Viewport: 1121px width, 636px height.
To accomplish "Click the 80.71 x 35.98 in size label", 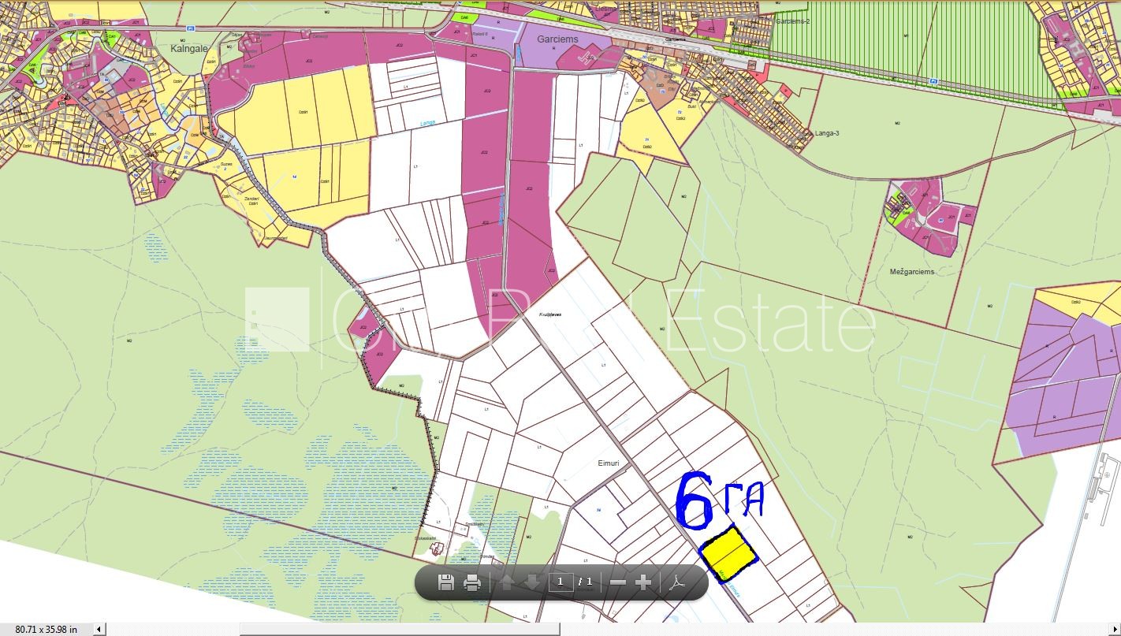I will 46,629.
